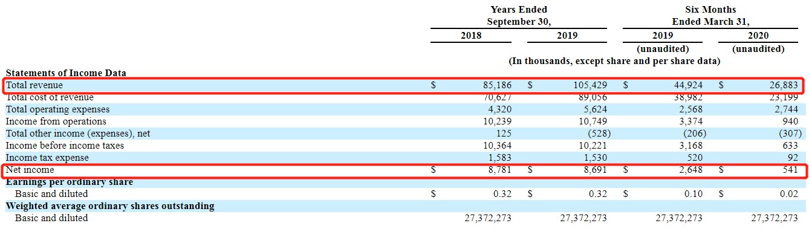Select the income from operations value 10,749
This screenshot has height=229, width=809.
[x=593, y=121]
